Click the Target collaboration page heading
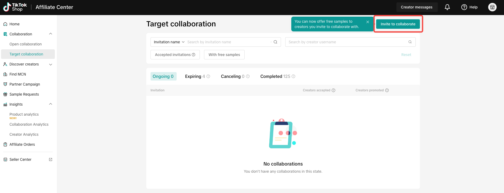The image size is (504, 193). pyautogui.click(x=181, y=24)
